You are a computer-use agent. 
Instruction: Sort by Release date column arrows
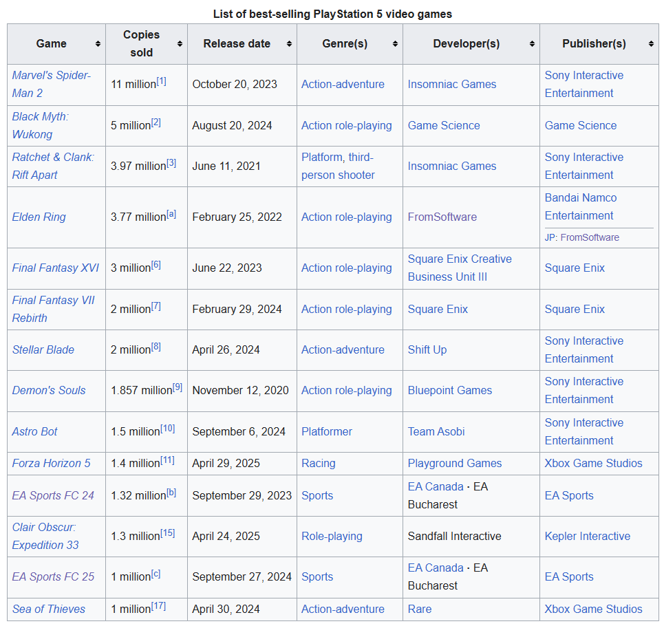289,44
